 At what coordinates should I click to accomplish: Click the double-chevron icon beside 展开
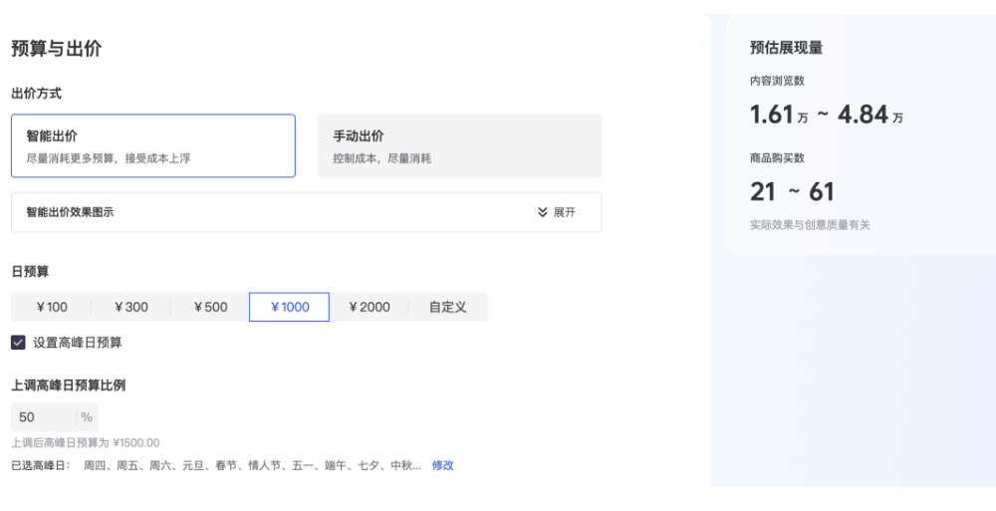point(543,212)
